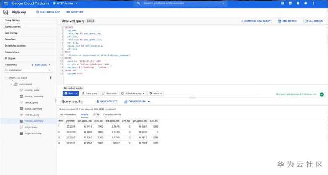Click the 0.8593 value in row 2

click(x=88, y=132)
